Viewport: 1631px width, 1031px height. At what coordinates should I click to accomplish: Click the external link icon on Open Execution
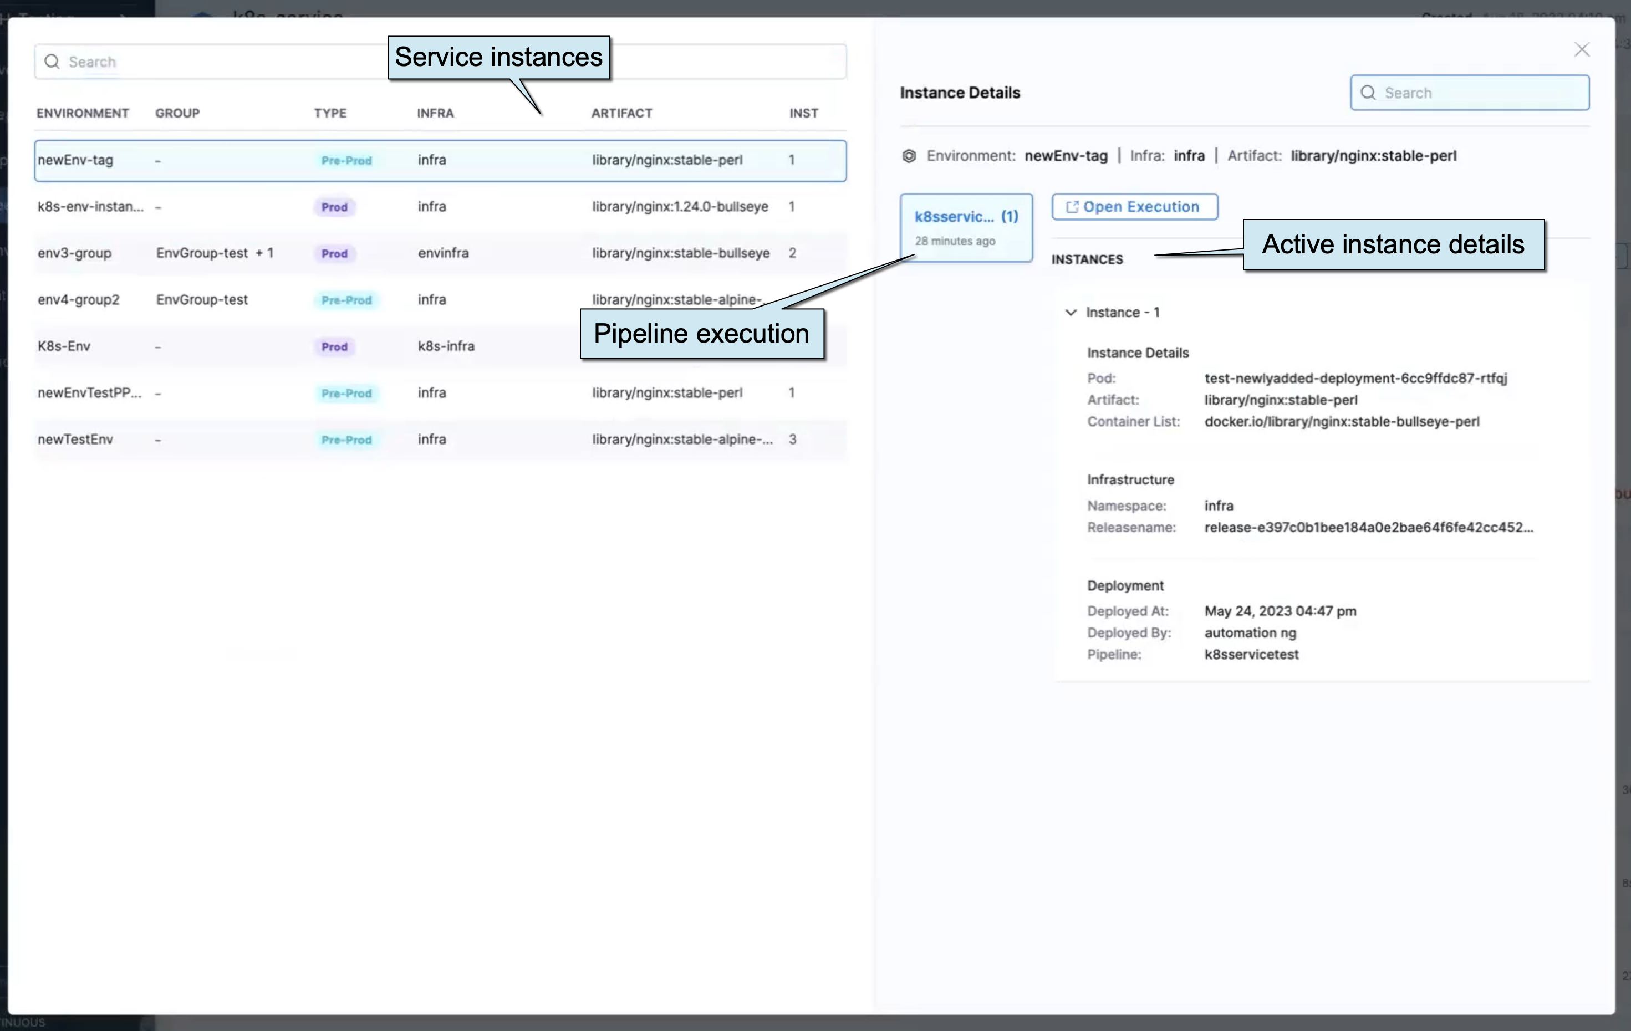[x=1072, y=207]
